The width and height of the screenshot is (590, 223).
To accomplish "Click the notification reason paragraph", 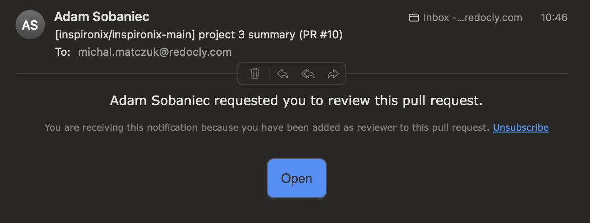I will point(267,127).
